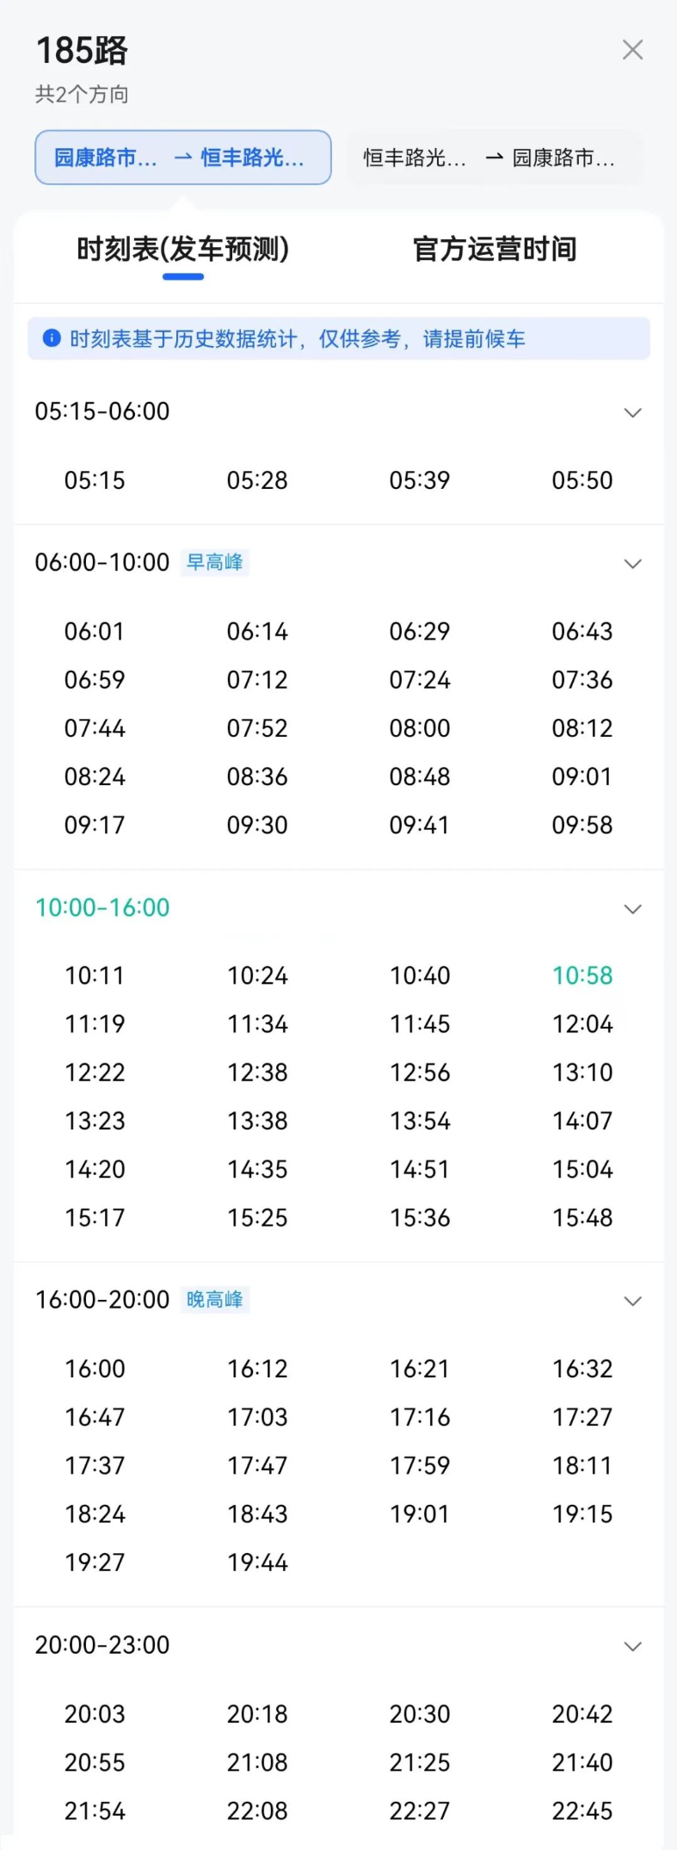Tap the 早高峰 tag label
The width and height of the screenshot is (677, 1850).
click(215, 562)
